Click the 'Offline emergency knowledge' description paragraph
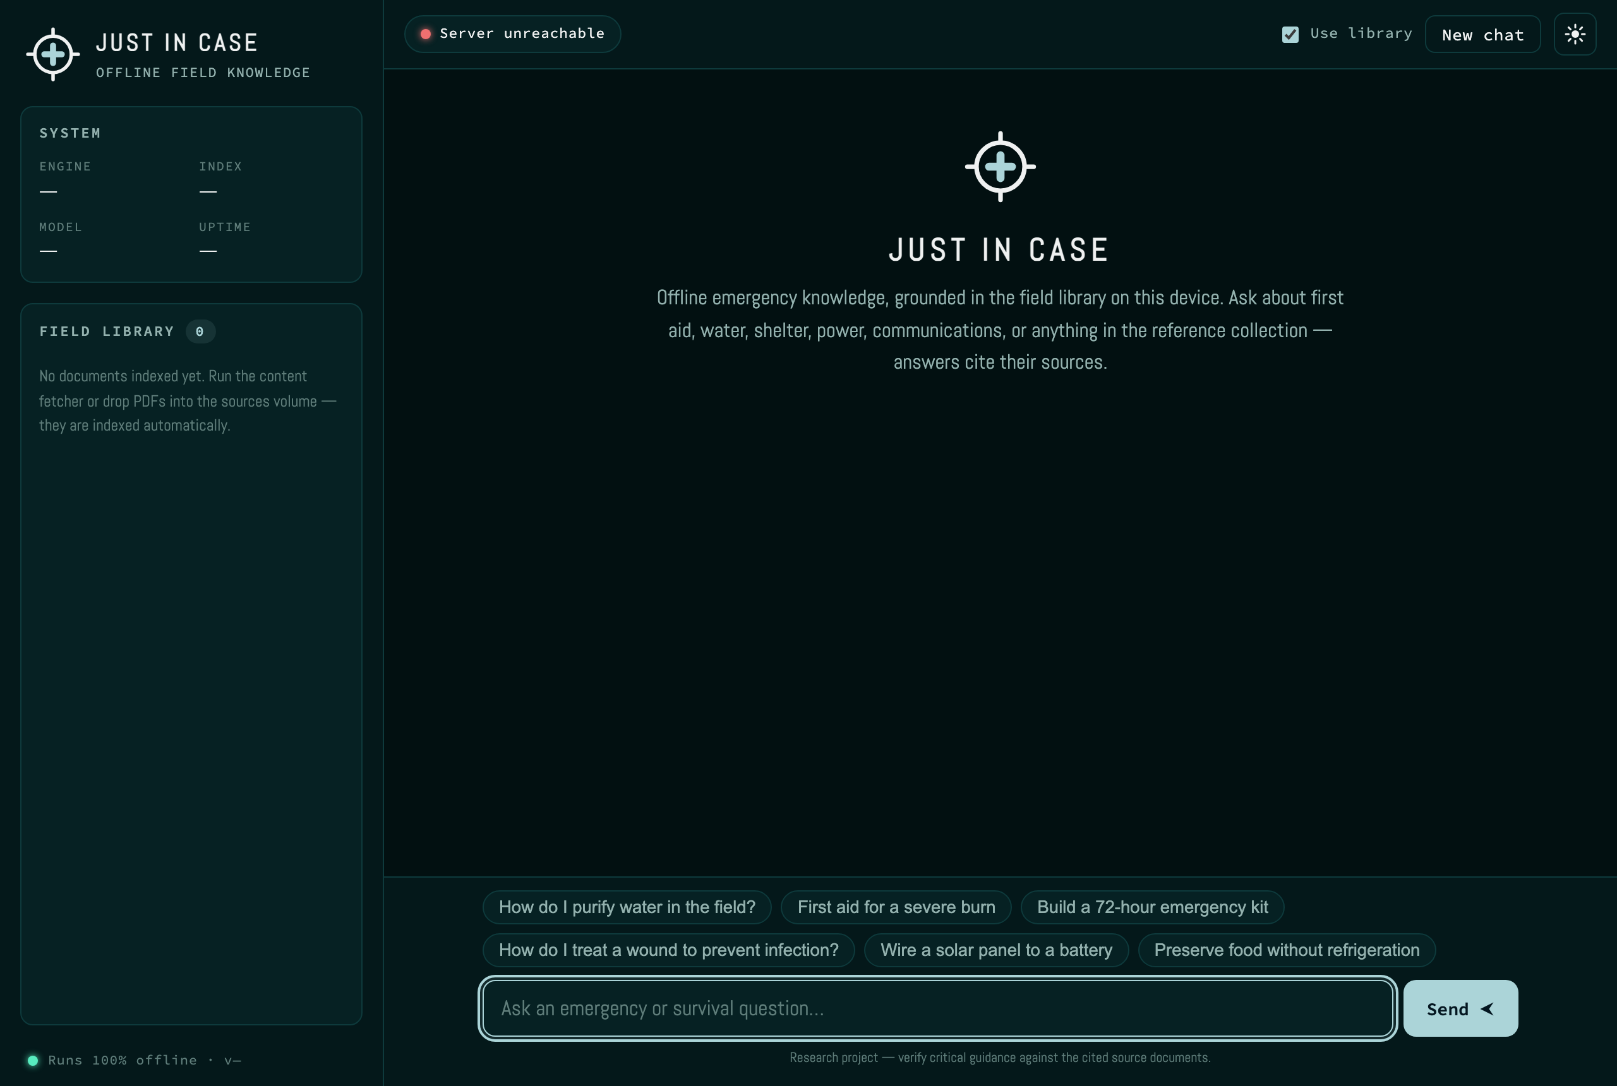This screenshot has width=1617, height=1086. point(1000,330)
